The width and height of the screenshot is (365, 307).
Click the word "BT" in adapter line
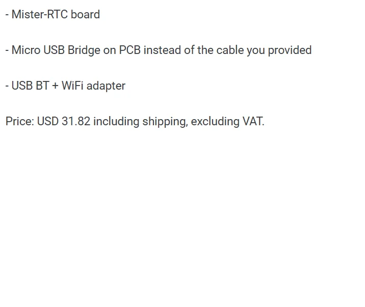tap(42, 86)
